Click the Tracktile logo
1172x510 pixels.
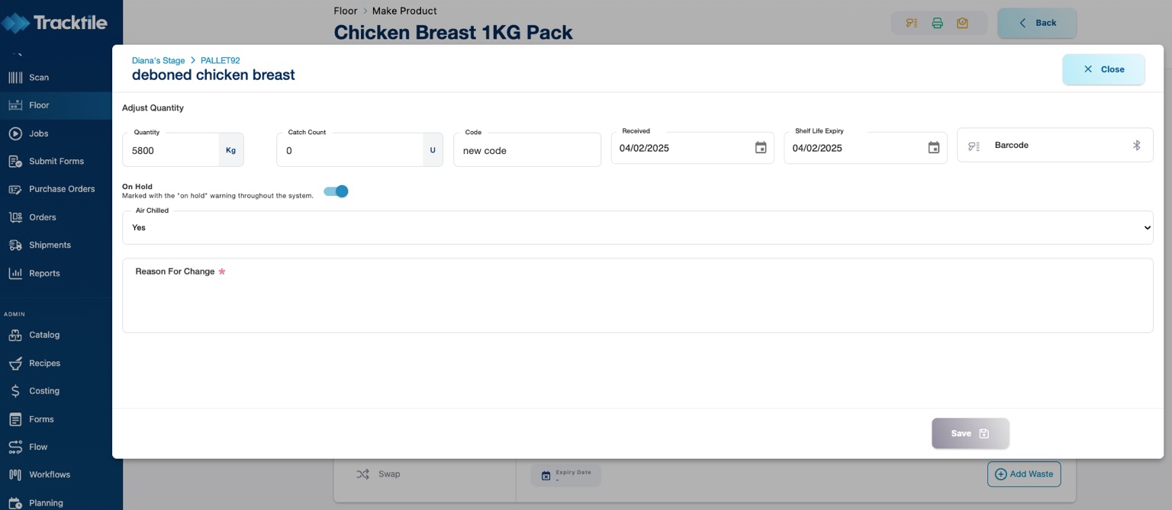(55, 23)
